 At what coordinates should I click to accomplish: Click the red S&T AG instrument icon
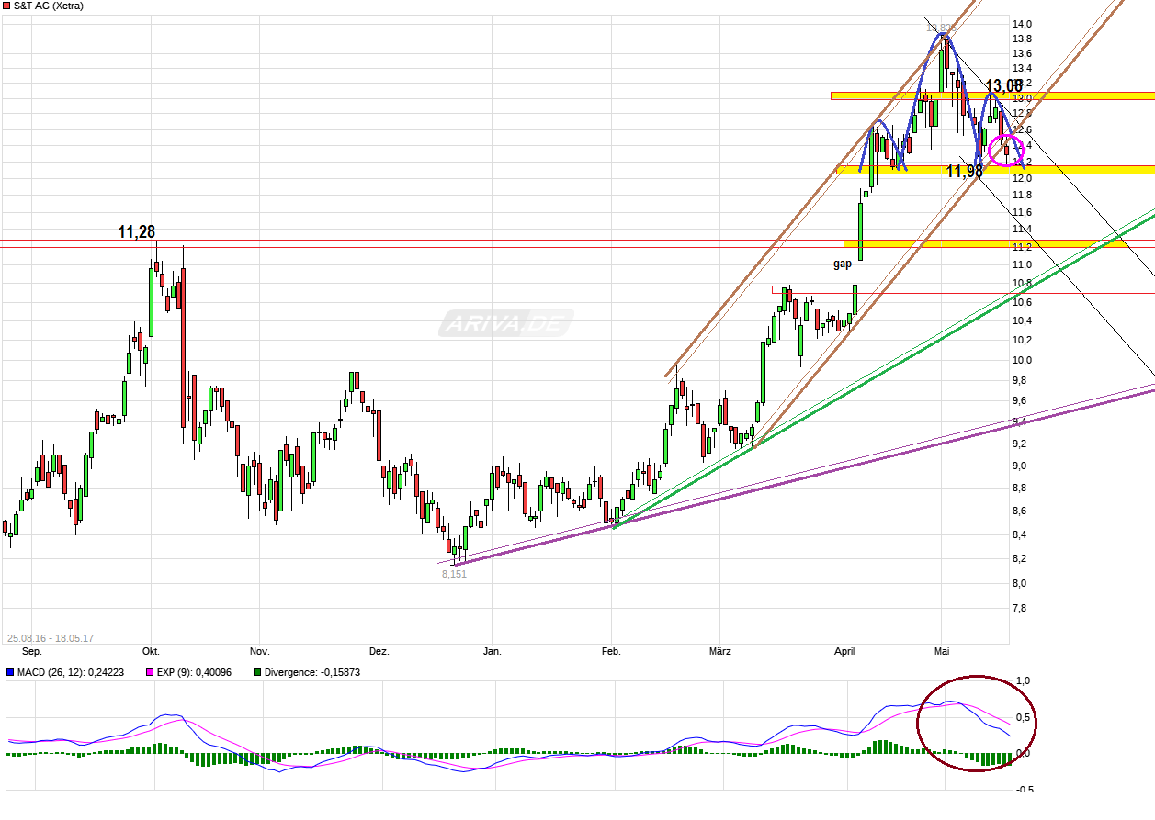7,5
